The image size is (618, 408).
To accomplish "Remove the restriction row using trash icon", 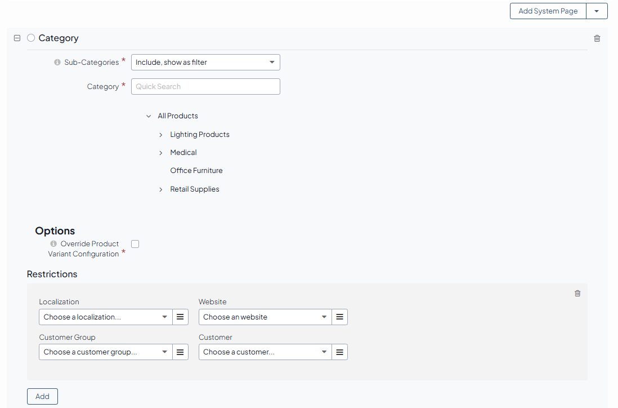I will [x=577, y=294].
